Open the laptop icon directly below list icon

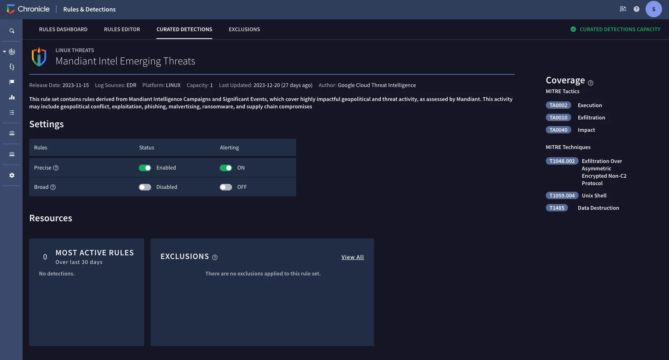pyautogui.click(x=12, y=133)
